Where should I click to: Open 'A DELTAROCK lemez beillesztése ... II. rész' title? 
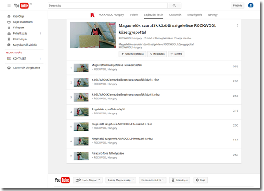125,95
